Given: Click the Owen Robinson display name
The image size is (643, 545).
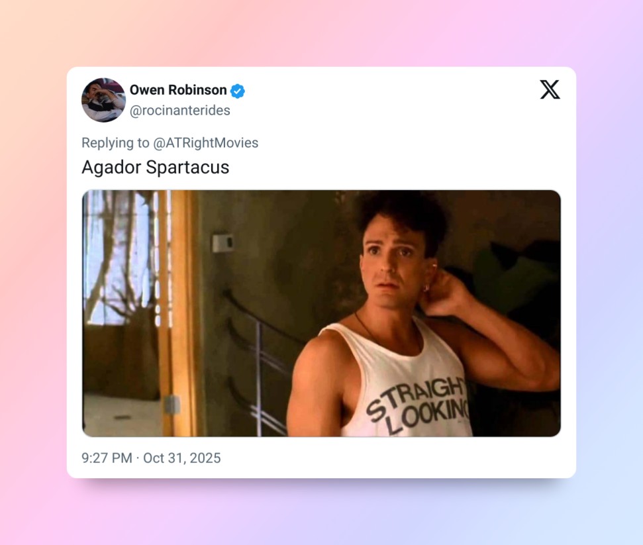Looking at the screenshot, I should point(178,90).
